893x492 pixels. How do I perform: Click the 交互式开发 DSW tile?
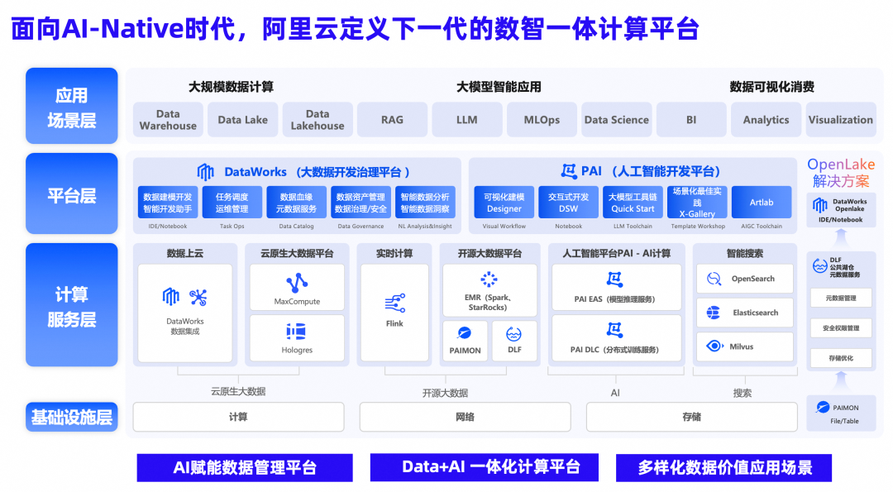[x=568, y=202]
